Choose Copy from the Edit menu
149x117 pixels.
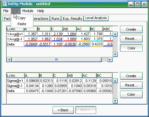[22, 18]
